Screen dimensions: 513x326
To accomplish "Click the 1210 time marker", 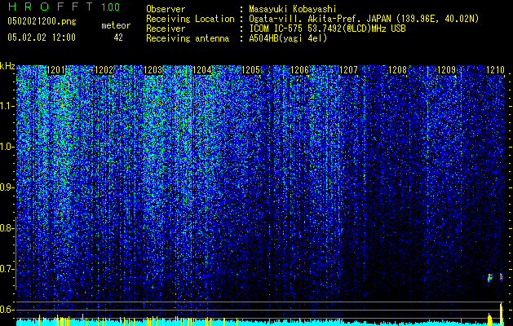I will click(x=495, y=70).
